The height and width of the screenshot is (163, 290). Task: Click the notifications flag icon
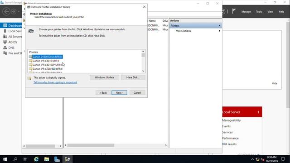point(234,11)
